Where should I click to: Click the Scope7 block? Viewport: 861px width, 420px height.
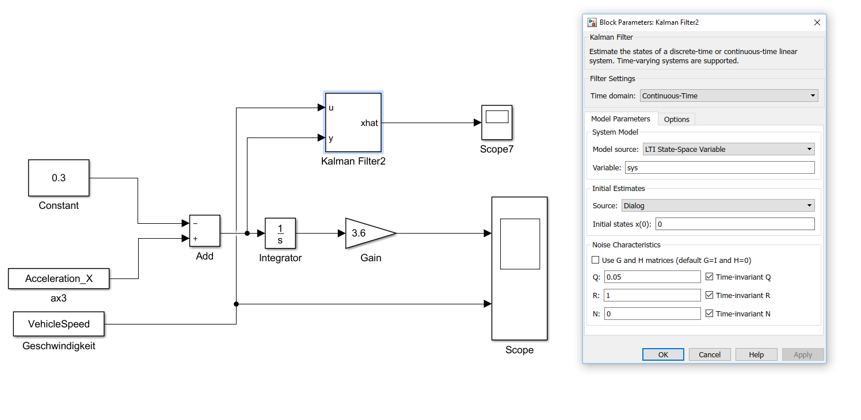pos(497,122)
